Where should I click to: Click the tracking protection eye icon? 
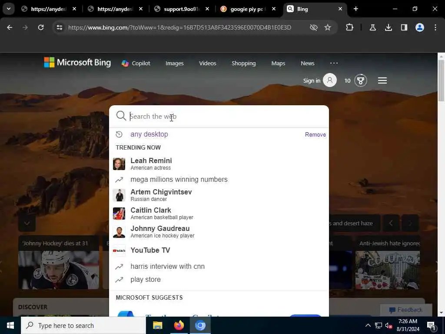314,27
